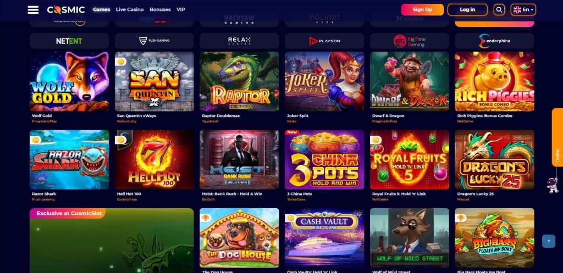Open the hamburger menu icon
Viewport: 563px width, 273px height.
pyautogui.click(x=33, y=10)
